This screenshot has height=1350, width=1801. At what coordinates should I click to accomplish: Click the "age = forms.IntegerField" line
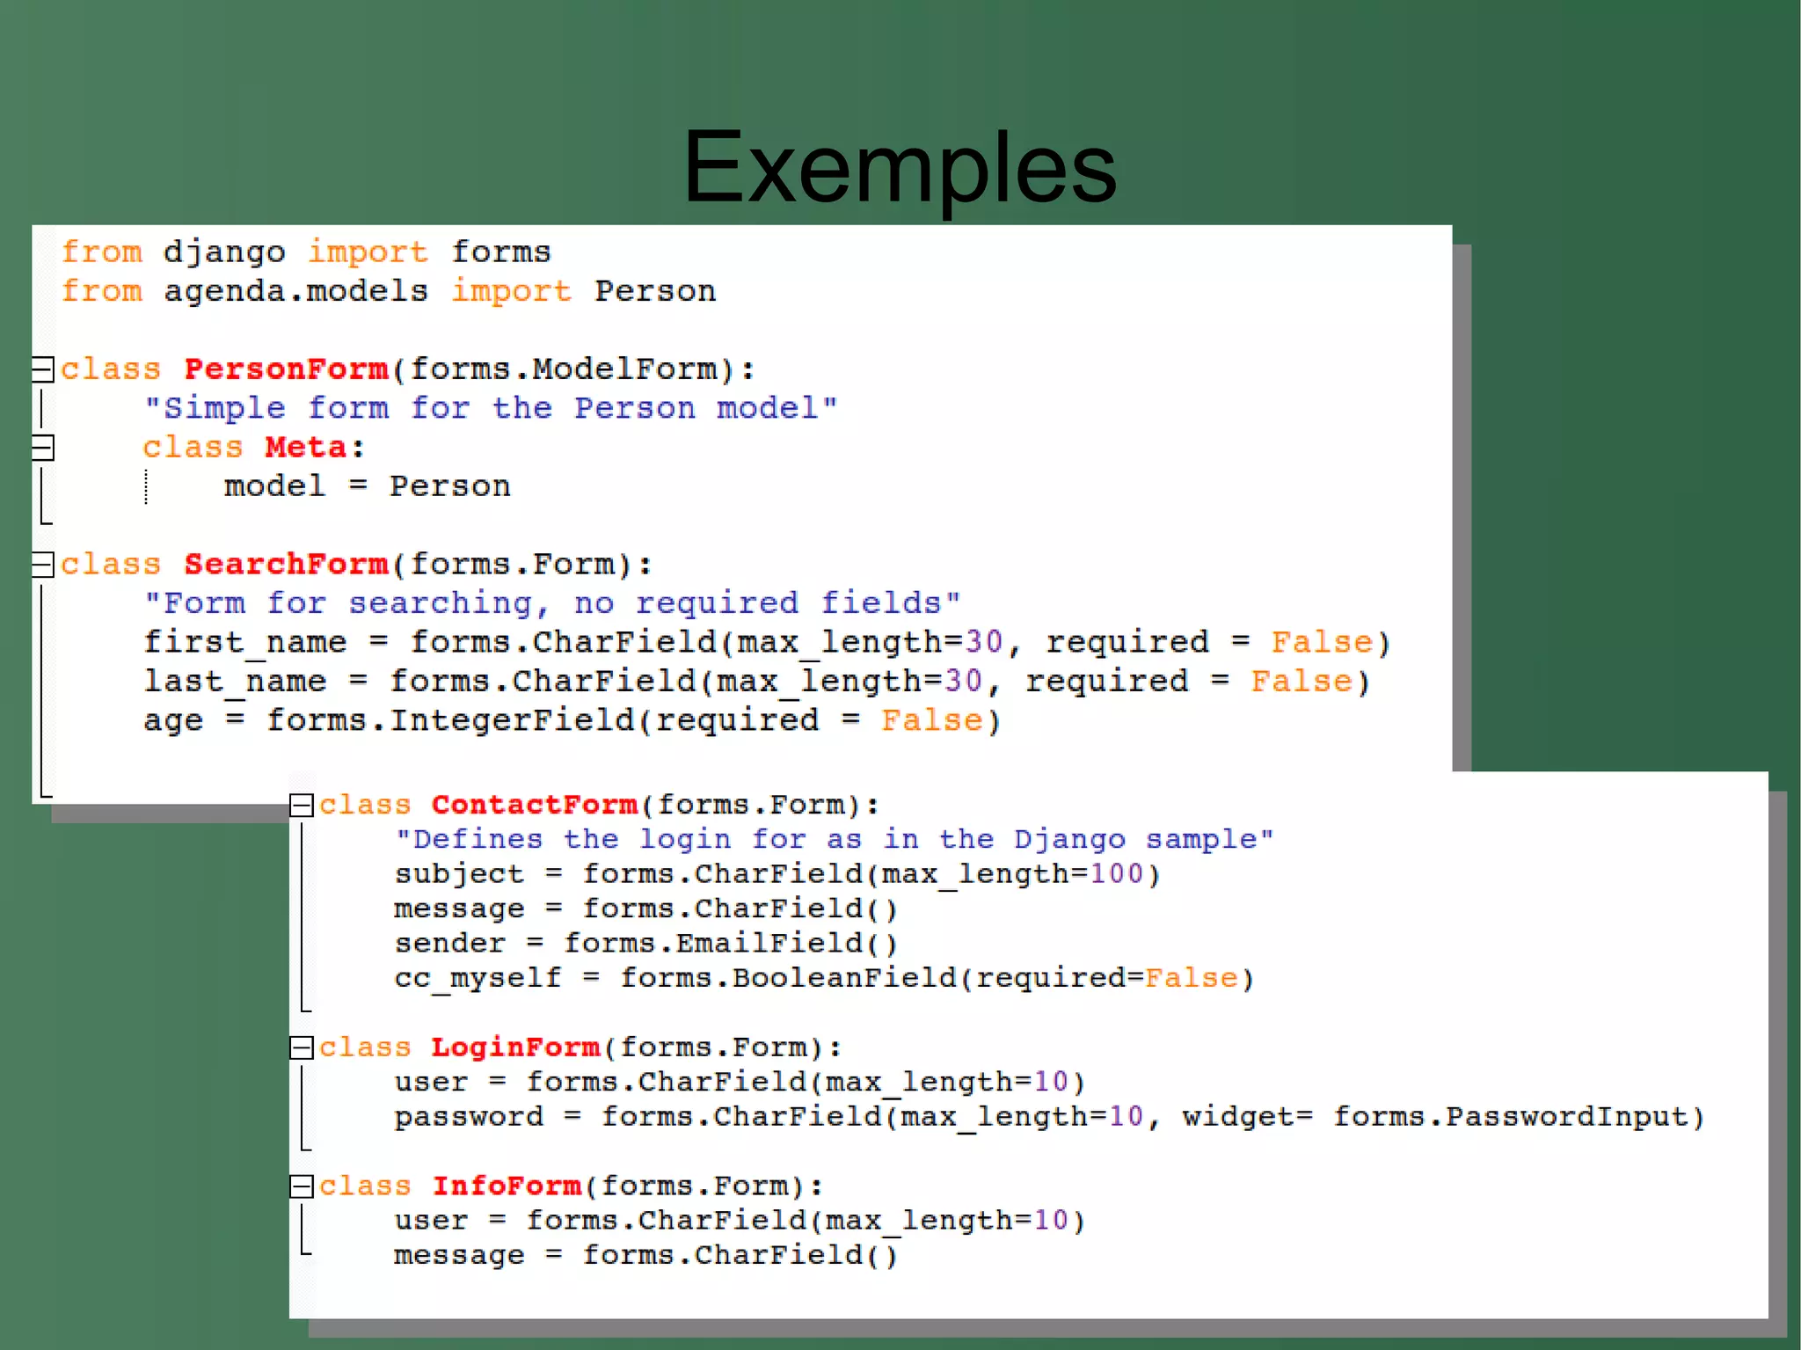[x=572, y=721]
